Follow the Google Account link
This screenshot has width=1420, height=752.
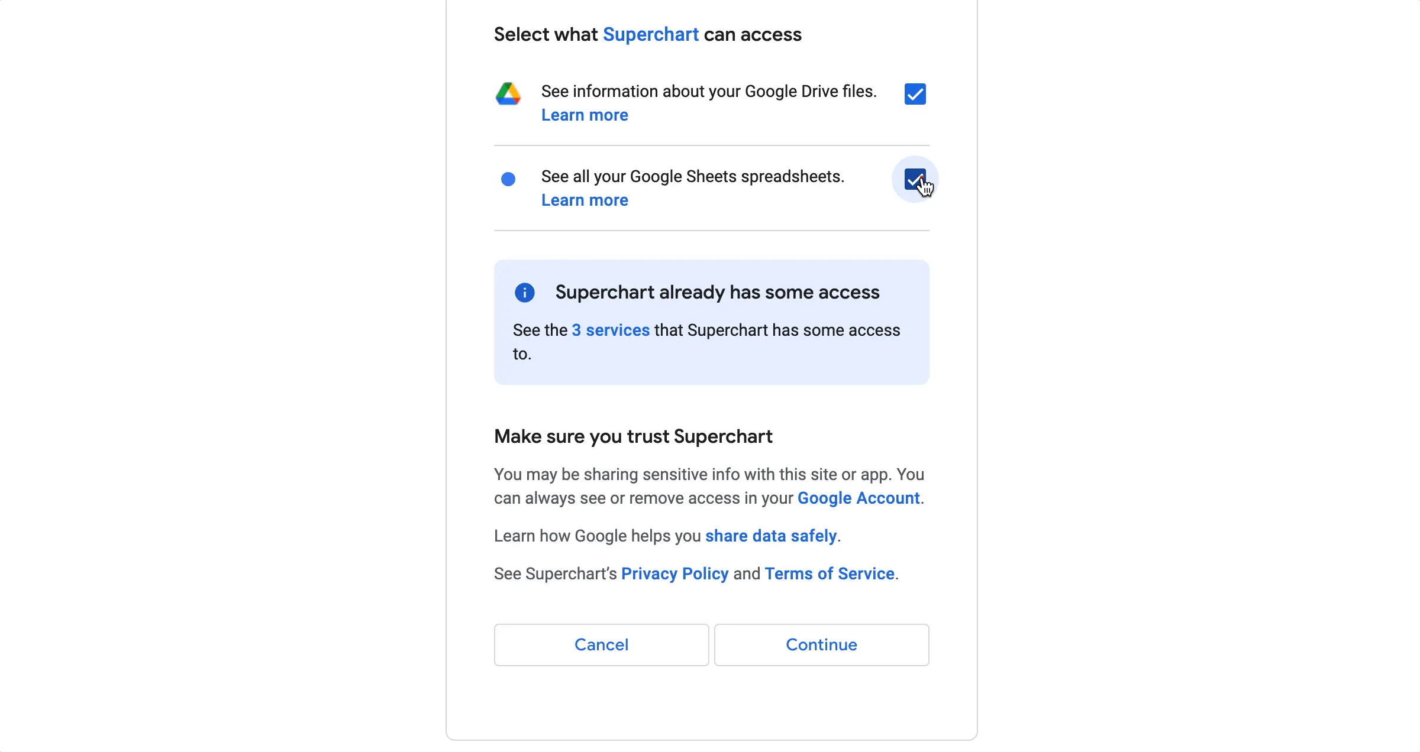coord(859,498)
